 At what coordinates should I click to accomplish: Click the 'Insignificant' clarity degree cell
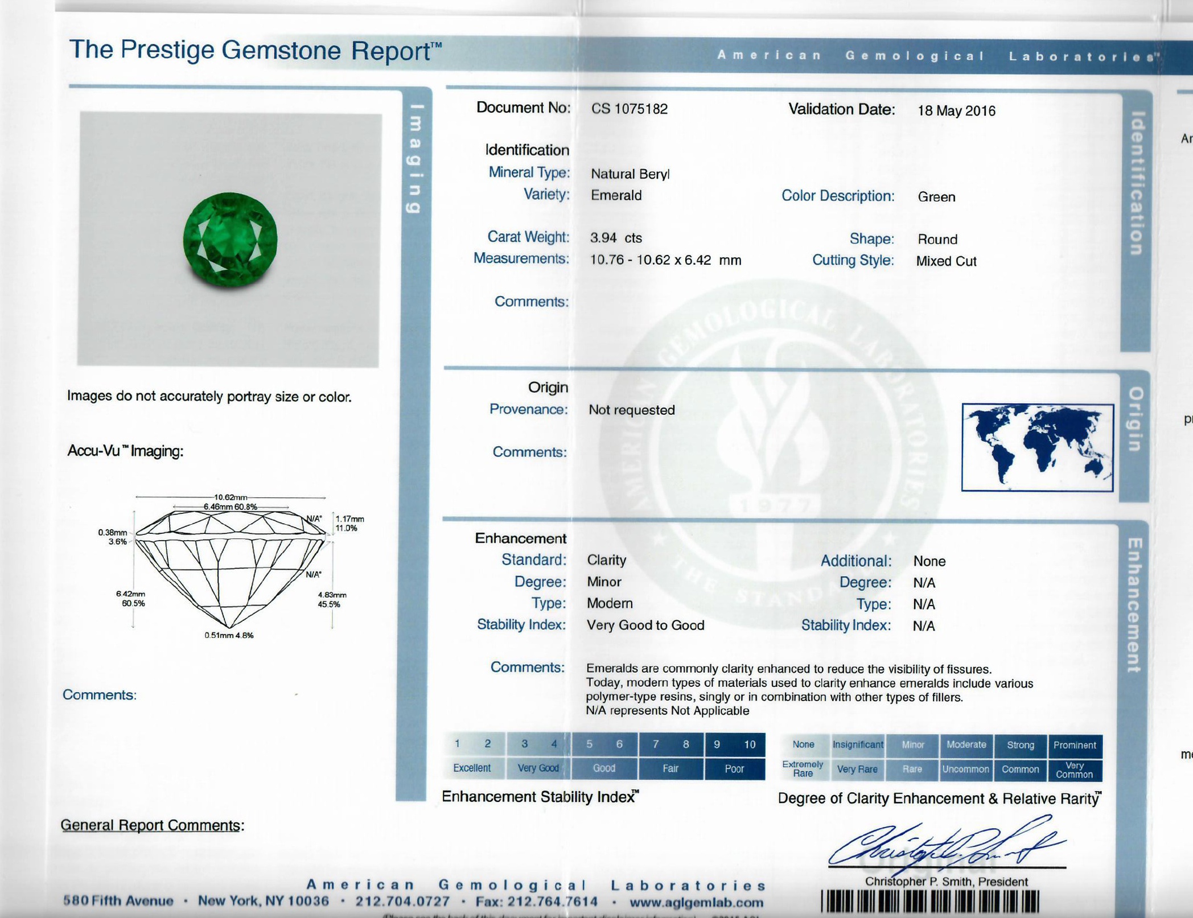pos(858,744)
